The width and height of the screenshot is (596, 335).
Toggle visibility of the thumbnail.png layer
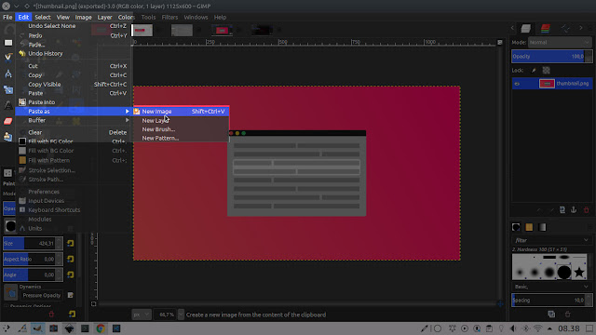click(517, 84)
